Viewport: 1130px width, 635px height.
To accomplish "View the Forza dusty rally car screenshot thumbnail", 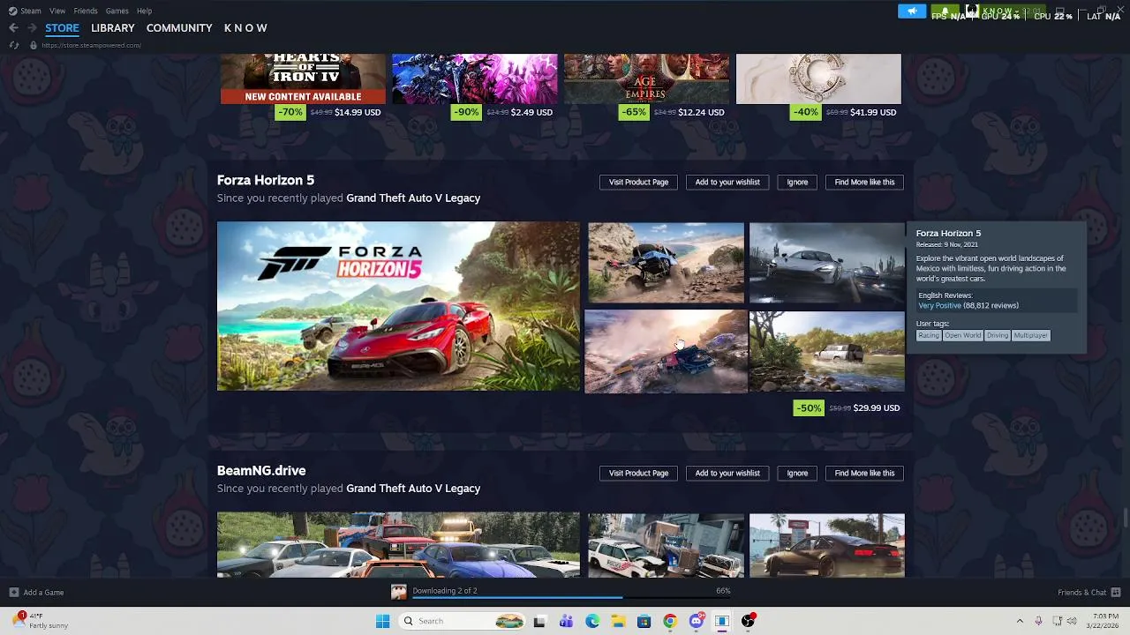I will pyautogui.click(x=666, y=351).
